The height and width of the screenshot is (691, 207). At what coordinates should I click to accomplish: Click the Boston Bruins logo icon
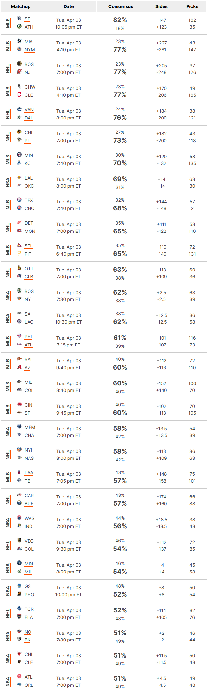tap(19, 64)
